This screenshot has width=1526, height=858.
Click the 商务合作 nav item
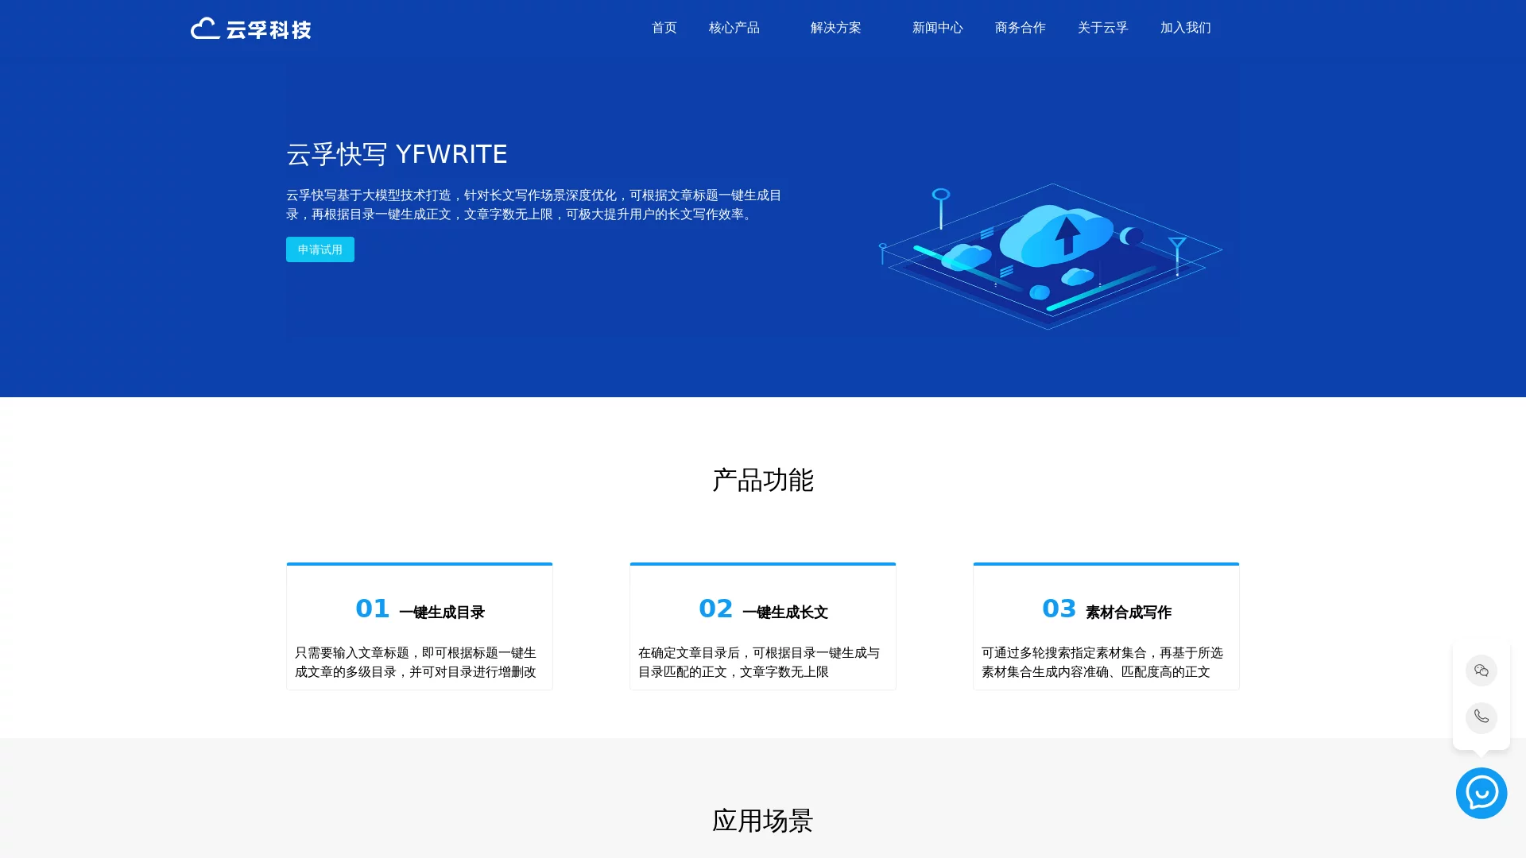pyautogui.click(x=1020, y=28)
